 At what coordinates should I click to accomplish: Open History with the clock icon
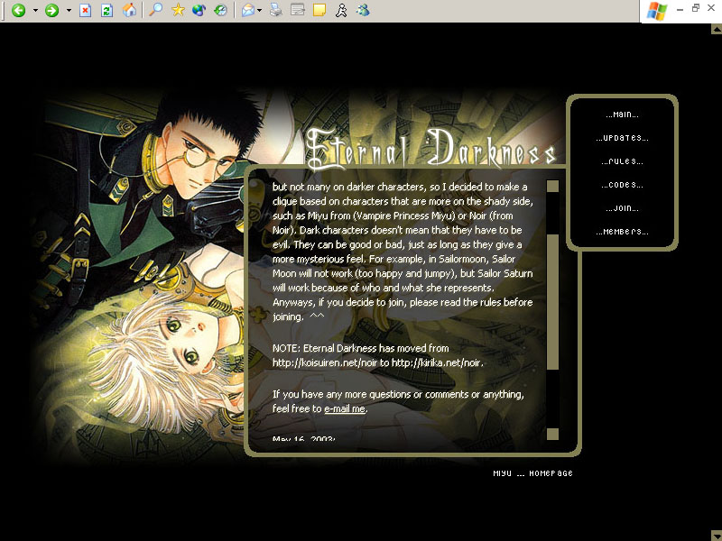pyautogui.click(x=220, y=11)
